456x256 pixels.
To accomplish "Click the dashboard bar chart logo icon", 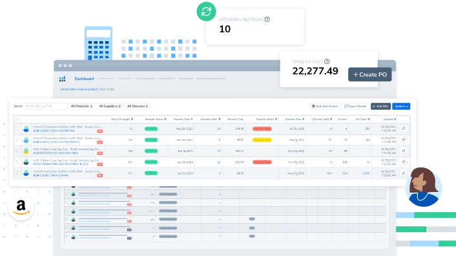I will point(62,79).
